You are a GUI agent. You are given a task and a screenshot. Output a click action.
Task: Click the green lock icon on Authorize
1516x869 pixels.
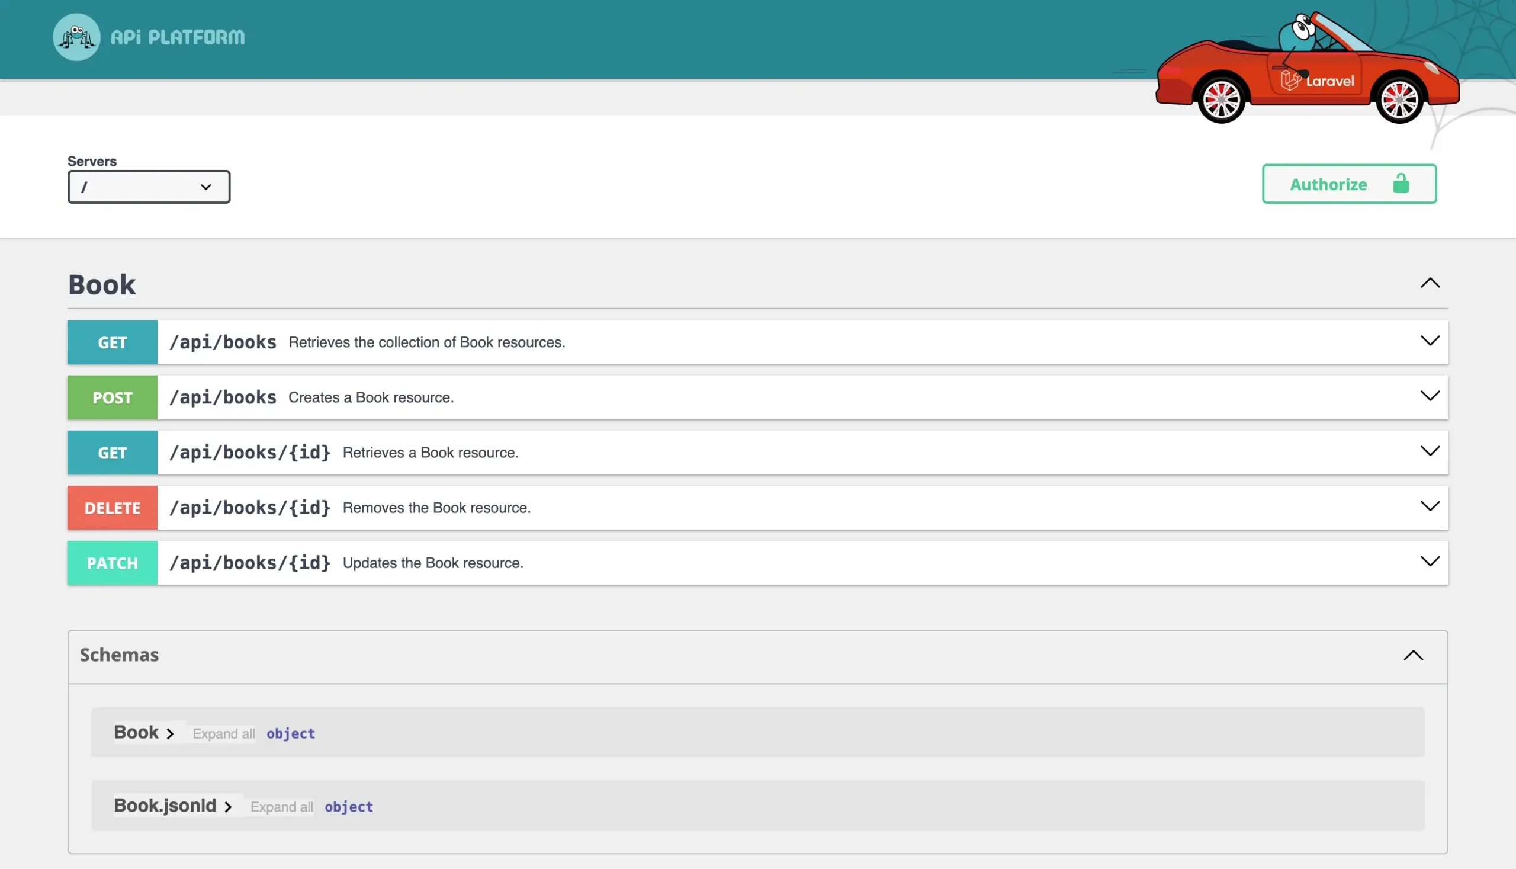[x=1401, y=184]
